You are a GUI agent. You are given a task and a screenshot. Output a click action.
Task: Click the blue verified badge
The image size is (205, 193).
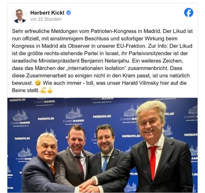68,13
